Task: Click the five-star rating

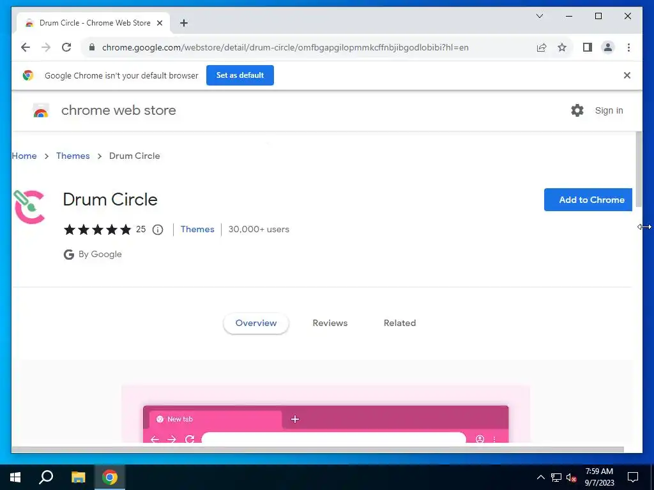Action: [x=98, y=230]
